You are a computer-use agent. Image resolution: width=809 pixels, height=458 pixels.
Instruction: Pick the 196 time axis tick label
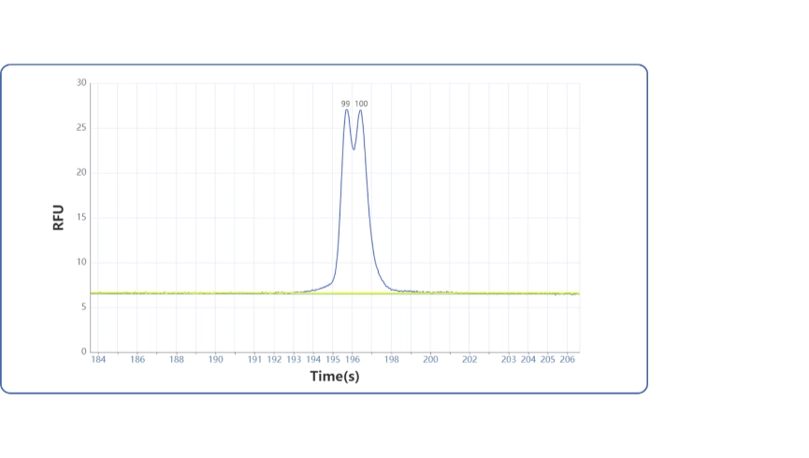pyautogui.click(x=352, y=359)
